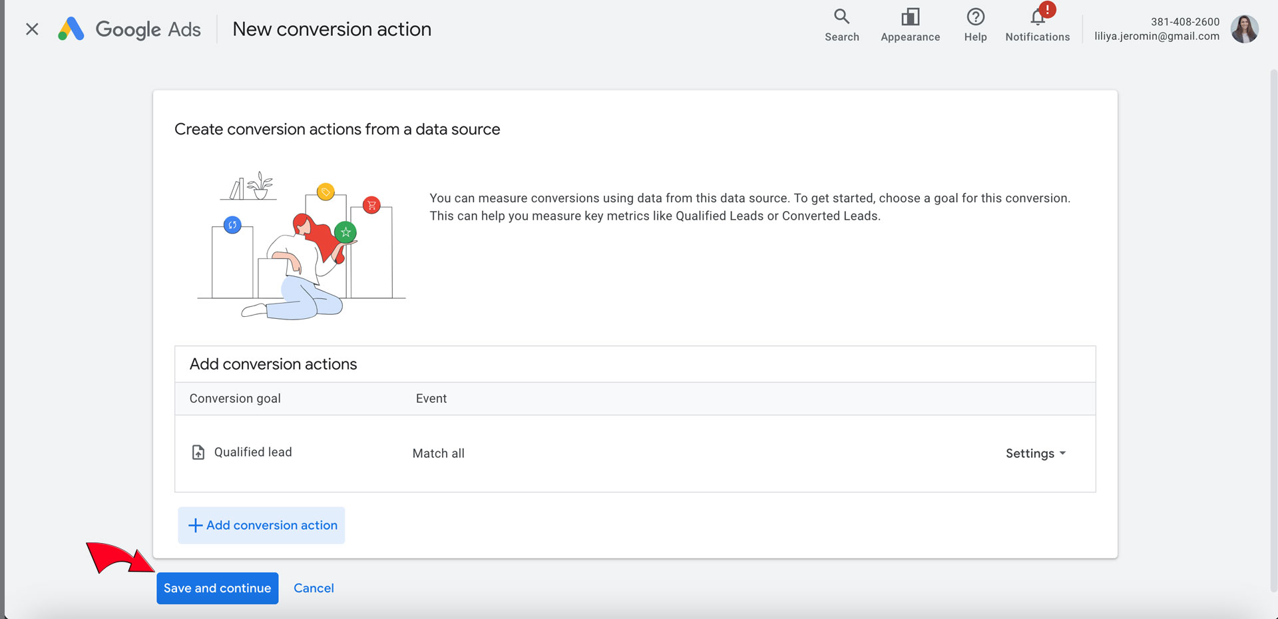Click the data source illustration
Viewport: 1278px width, 619px height.
click(x=302, y=246)
